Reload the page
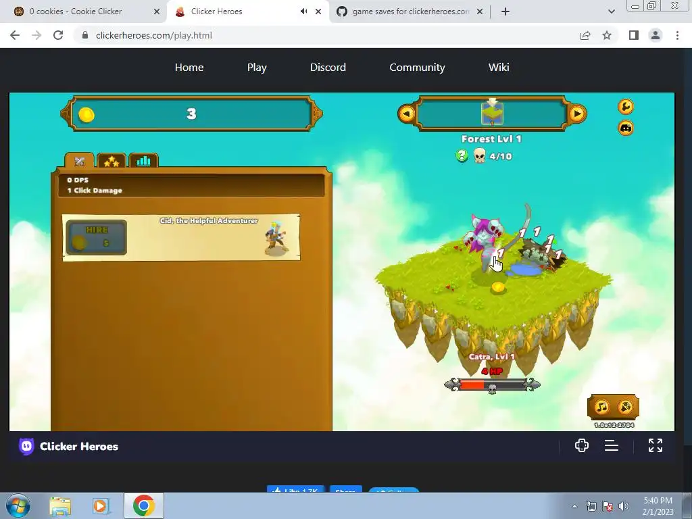 (x=58, y=35)
